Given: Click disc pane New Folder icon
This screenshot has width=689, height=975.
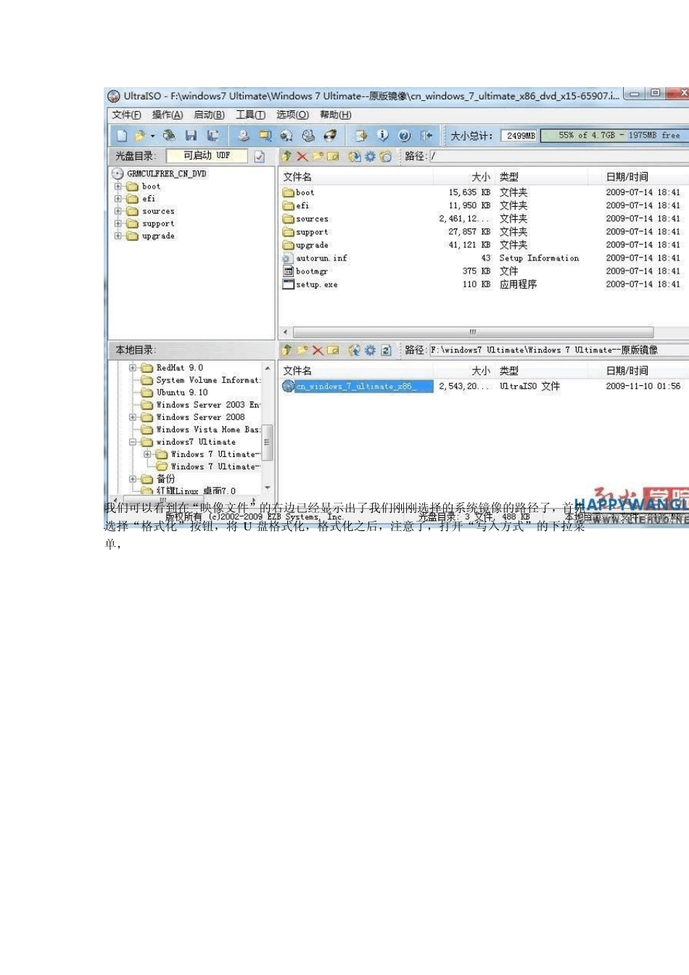Looking at the screenshot, I should 317,156.
